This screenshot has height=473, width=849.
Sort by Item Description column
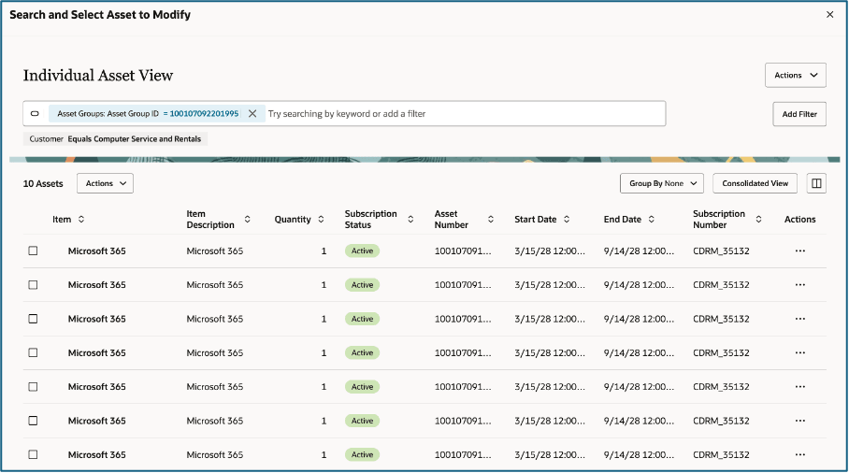[248, 219]
